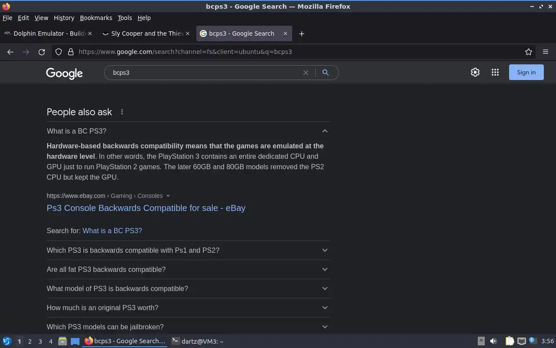Open the clipboard manager tray icon
The height and width of the screenshot is (348, 556).
[x=510, y=341]
